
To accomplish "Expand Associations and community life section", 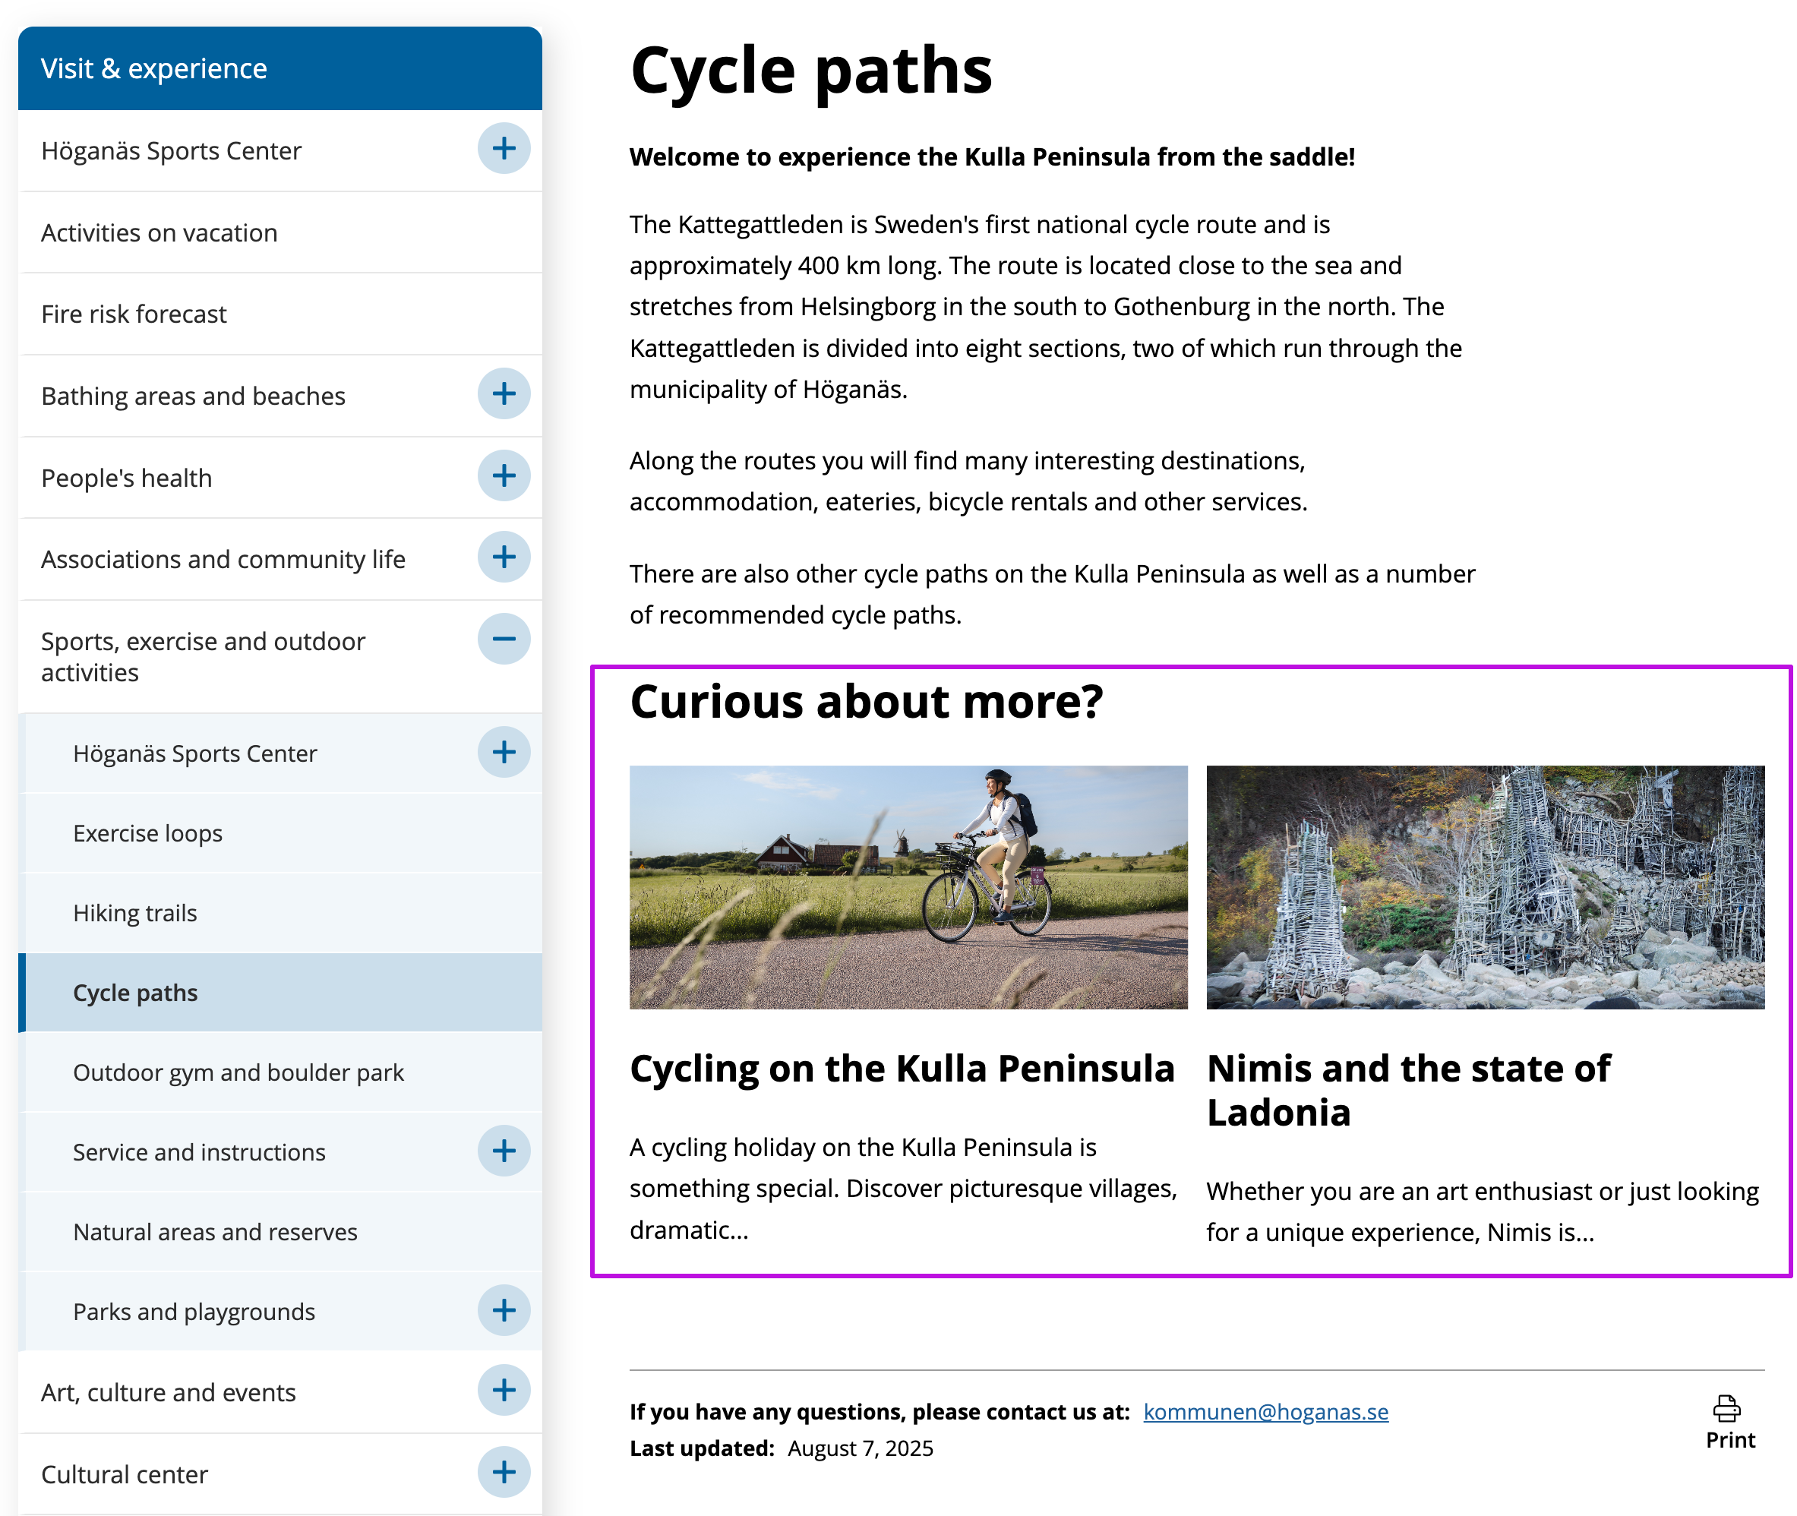I will [x=504, y=557].
